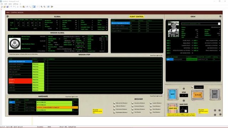Image resolution: width=228 pixels, height=128 pixels.
Task: Select the Public Affairs Officer row
Action: coord(137,26)
